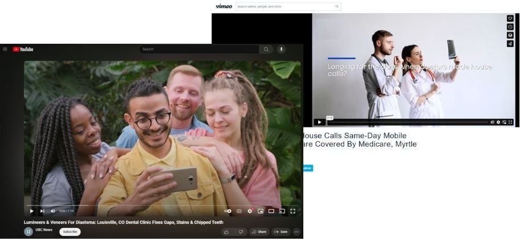Add the Vimeo video to Watch Later
The height and width of the screenshot is (239, 520).
tap(510, 27)
